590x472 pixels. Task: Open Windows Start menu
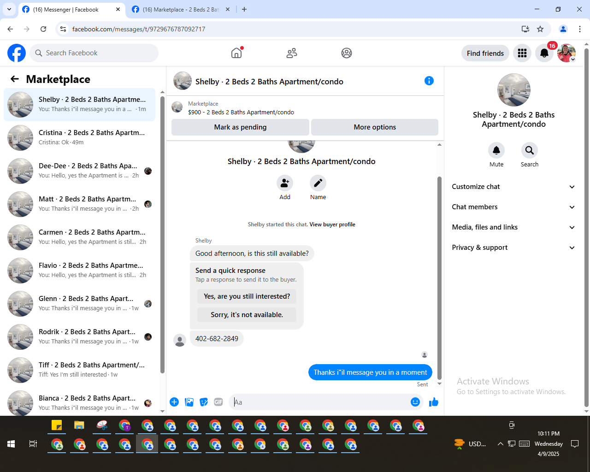click(x=11, y=444)
